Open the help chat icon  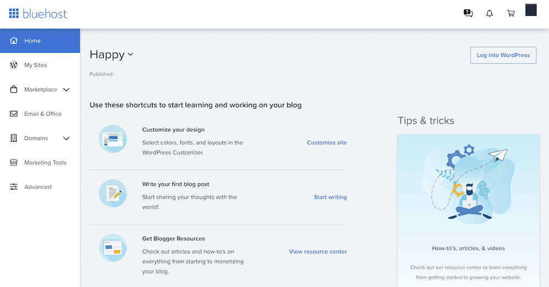pos(468,13)
